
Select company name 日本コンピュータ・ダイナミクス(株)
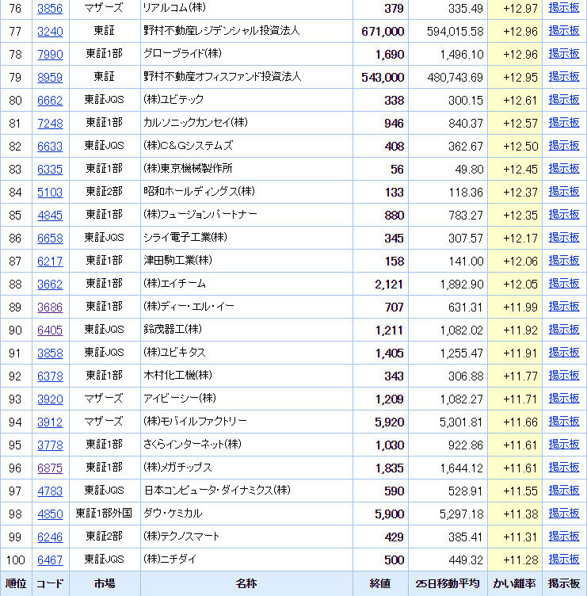217,491
